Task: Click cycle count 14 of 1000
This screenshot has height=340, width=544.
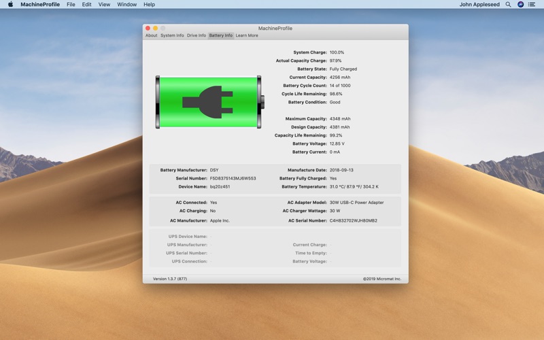Action: [x=339, y=86]
